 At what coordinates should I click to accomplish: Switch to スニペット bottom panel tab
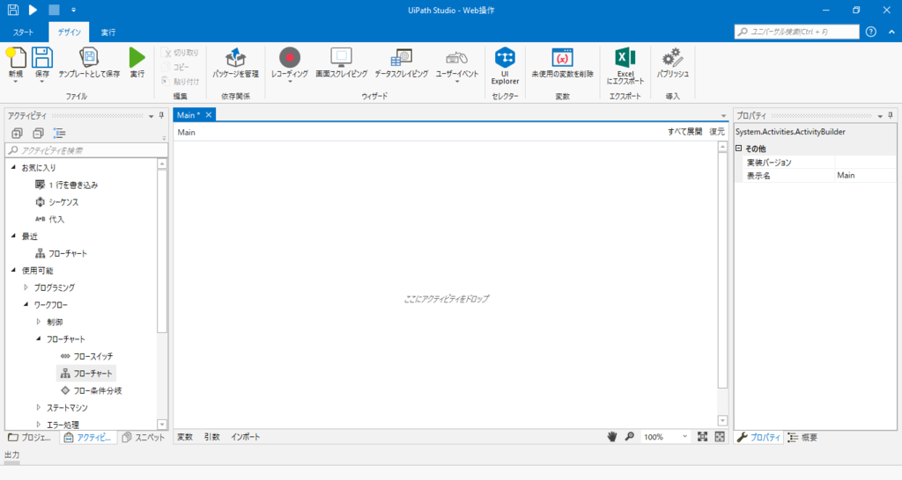(144, 438)
